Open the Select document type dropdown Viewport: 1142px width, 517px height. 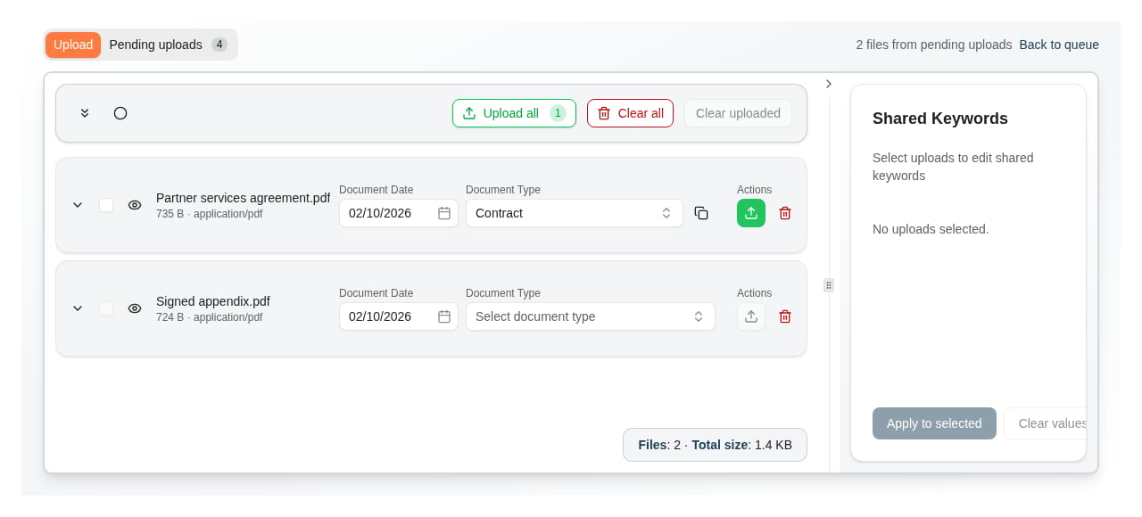[591, 316]
